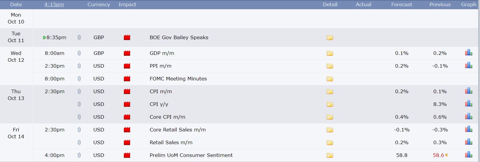Expand the FOMC Meeting Minutes event row
Image resolution: width=480 pixels, height=162 pixels.
[178, 79]
